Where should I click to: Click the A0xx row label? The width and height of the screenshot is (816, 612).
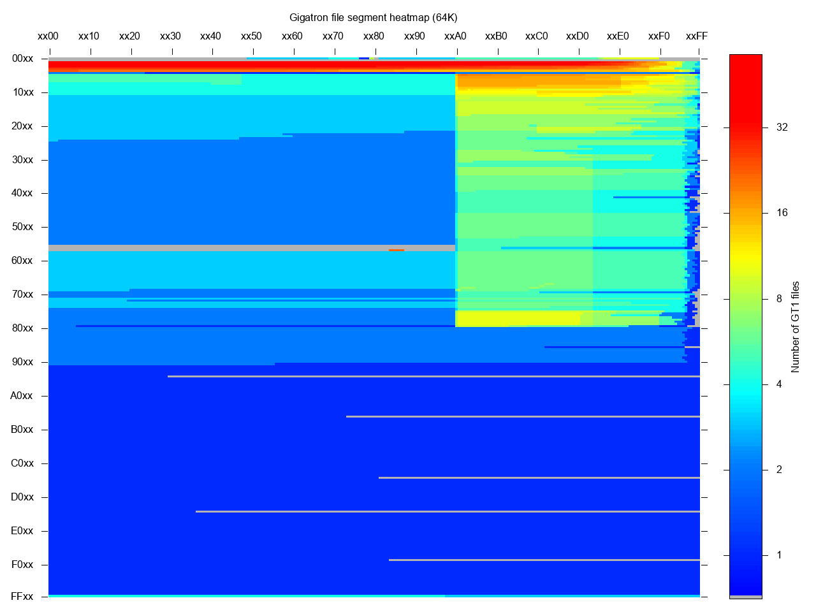(22, 396)
